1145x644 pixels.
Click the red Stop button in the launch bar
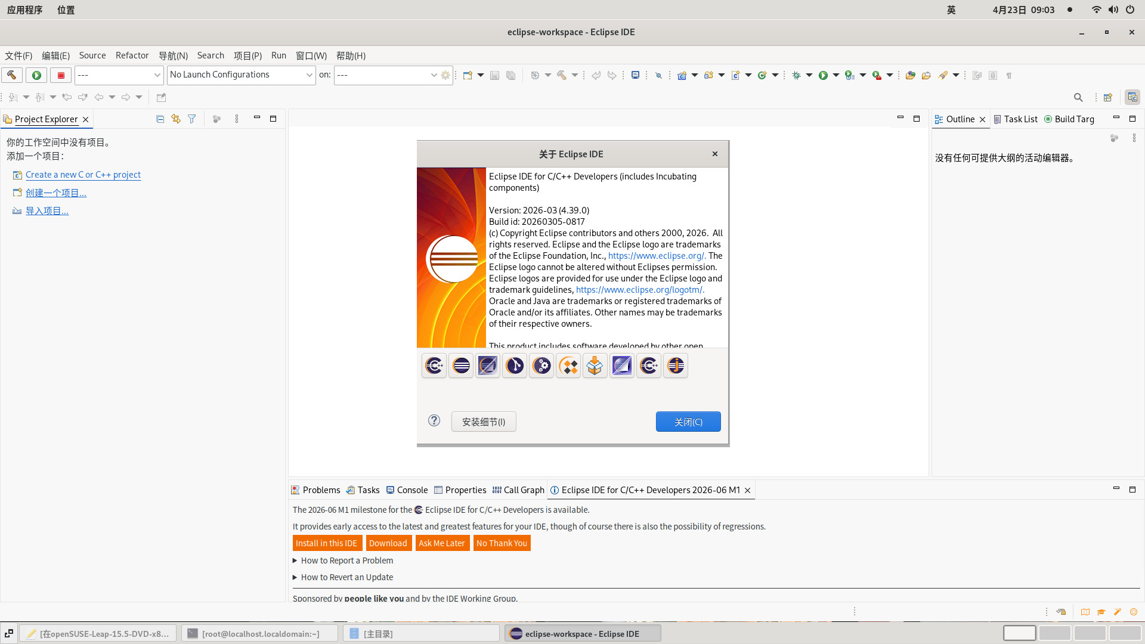click(60, 75)
